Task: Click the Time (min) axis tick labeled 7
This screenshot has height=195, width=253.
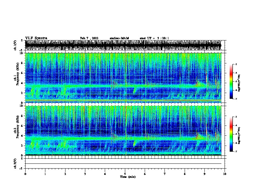Action: pos(165,174)
